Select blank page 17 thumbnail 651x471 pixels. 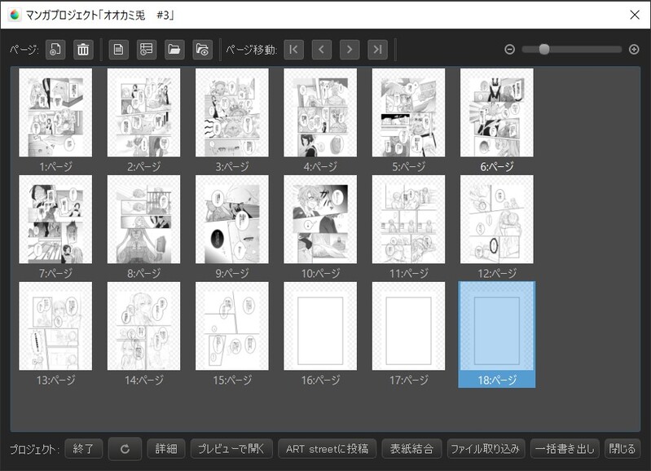pos(408,326)
